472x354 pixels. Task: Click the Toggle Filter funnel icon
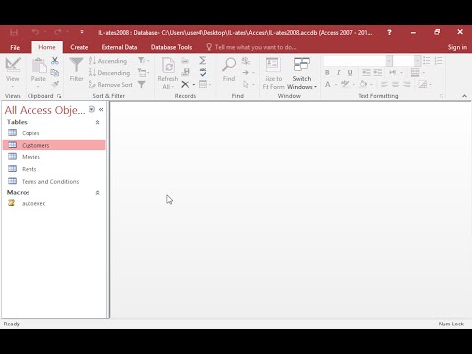tap(142, 85)
